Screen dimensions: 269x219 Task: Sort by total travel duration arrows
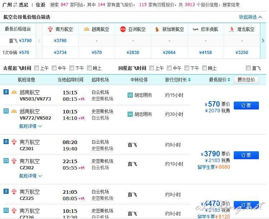click(x=189, y=80)
